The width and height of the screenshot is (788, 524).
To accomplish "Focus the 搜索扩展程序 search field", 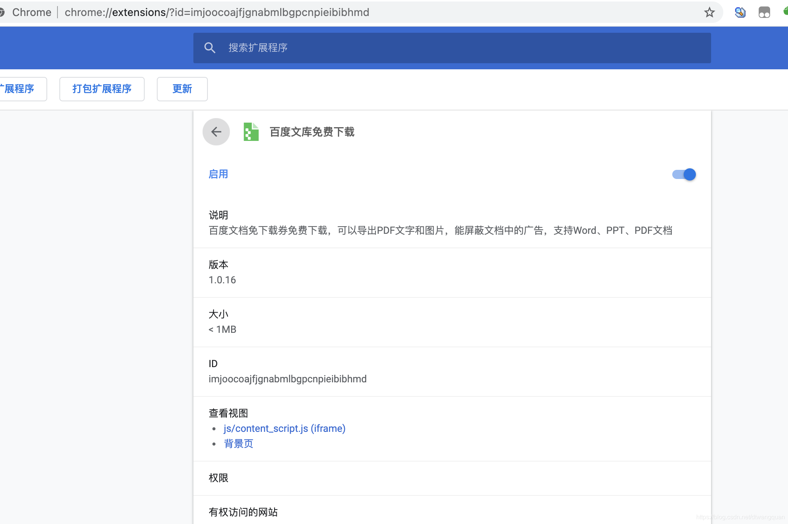I will point(452,48).
